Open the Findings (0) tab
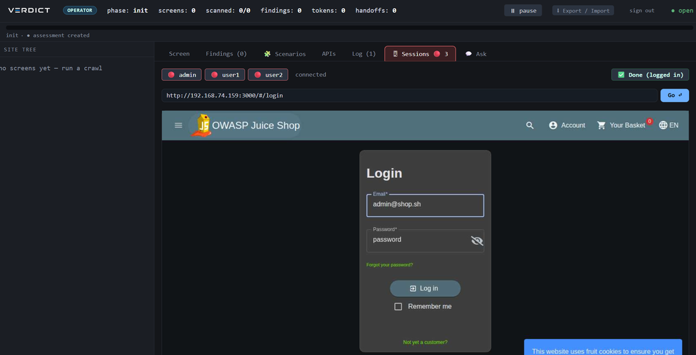696x355 pixels. coord(226,54)
